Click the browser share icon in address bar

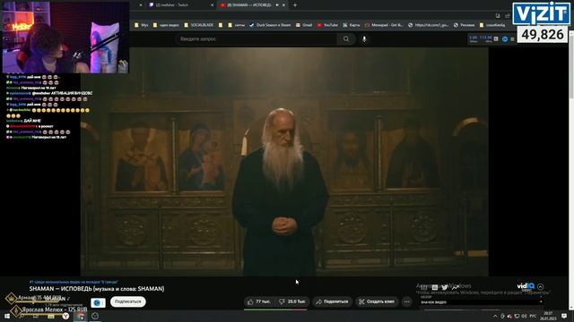508,16
